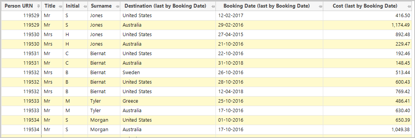Screen dimensions: 415x138
Task: Select the 119531 row with cost 148.45
Action: [x=206, y=63]
